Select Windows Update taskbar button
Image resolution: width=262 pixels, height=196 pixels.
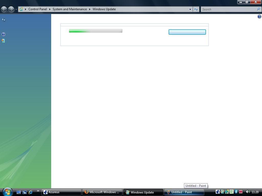[143, 192]
